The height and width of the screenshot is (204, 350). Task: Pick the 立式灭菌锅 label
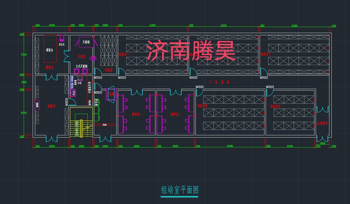(82, 66)
